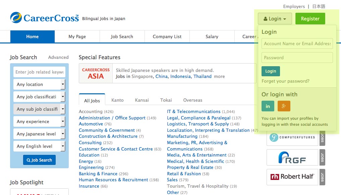Open Customer Service & Contact Centre category
The height and width of the screenshot is (195, 341).
pyautogui.click(x=116, y=149)
